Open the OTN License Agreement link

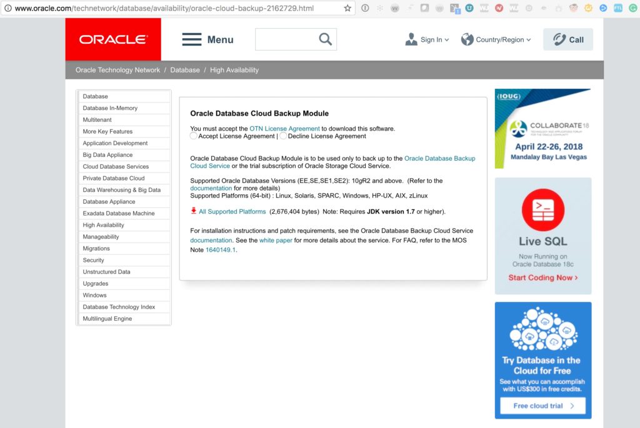(x=284, y=129)
